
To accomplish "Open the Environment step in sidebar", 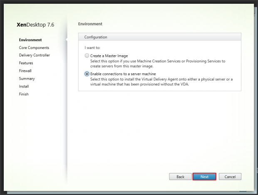I will coord(30,40).
